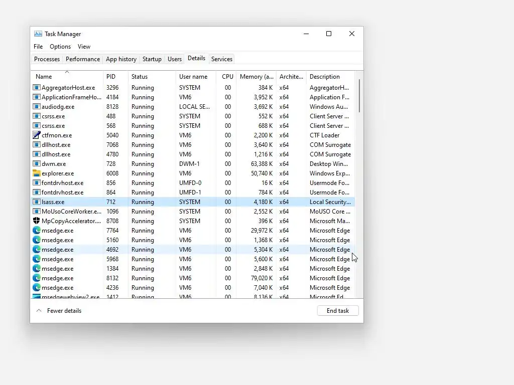Click the explorer.exe folder icon

[x=36, y=173]
